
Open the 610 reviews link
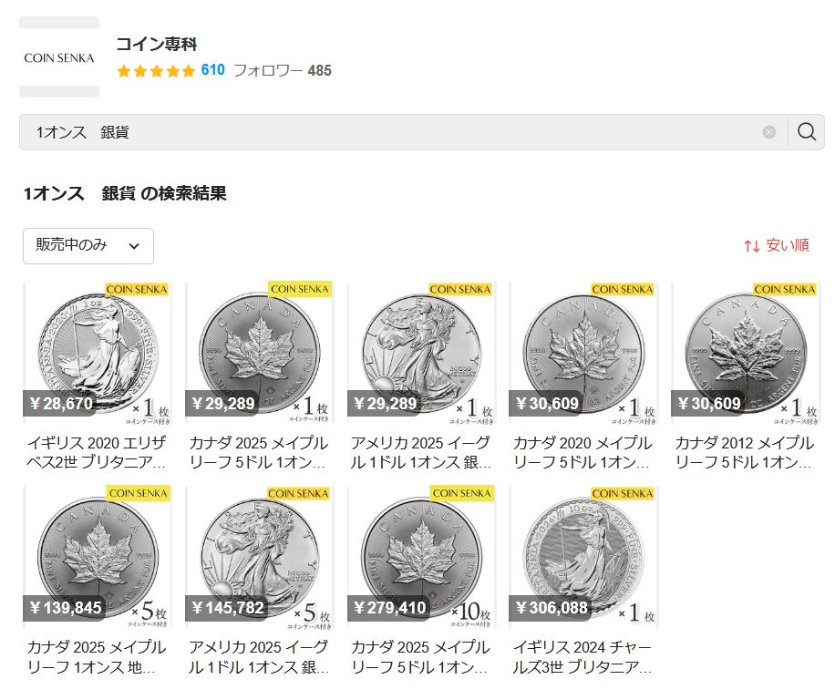click(213, 70)
